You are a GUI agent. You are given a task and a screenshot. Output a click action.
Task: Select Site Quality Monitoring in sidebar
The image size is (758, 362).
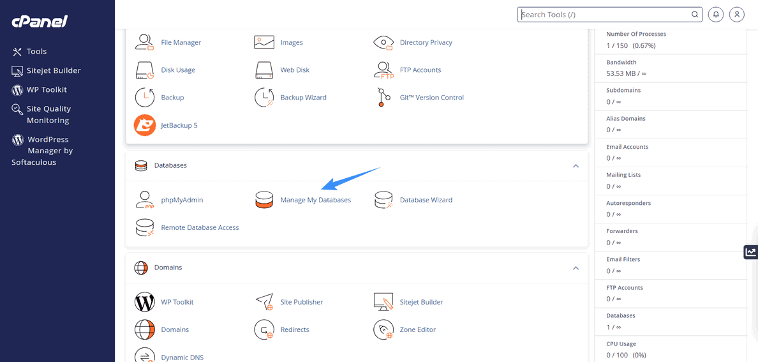(41, 115)
